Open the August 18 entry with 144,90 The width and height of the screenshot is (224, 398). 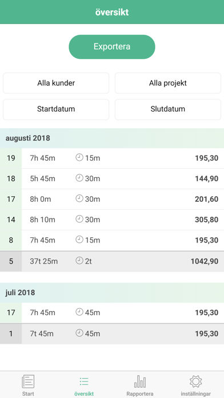coord(112,178)
